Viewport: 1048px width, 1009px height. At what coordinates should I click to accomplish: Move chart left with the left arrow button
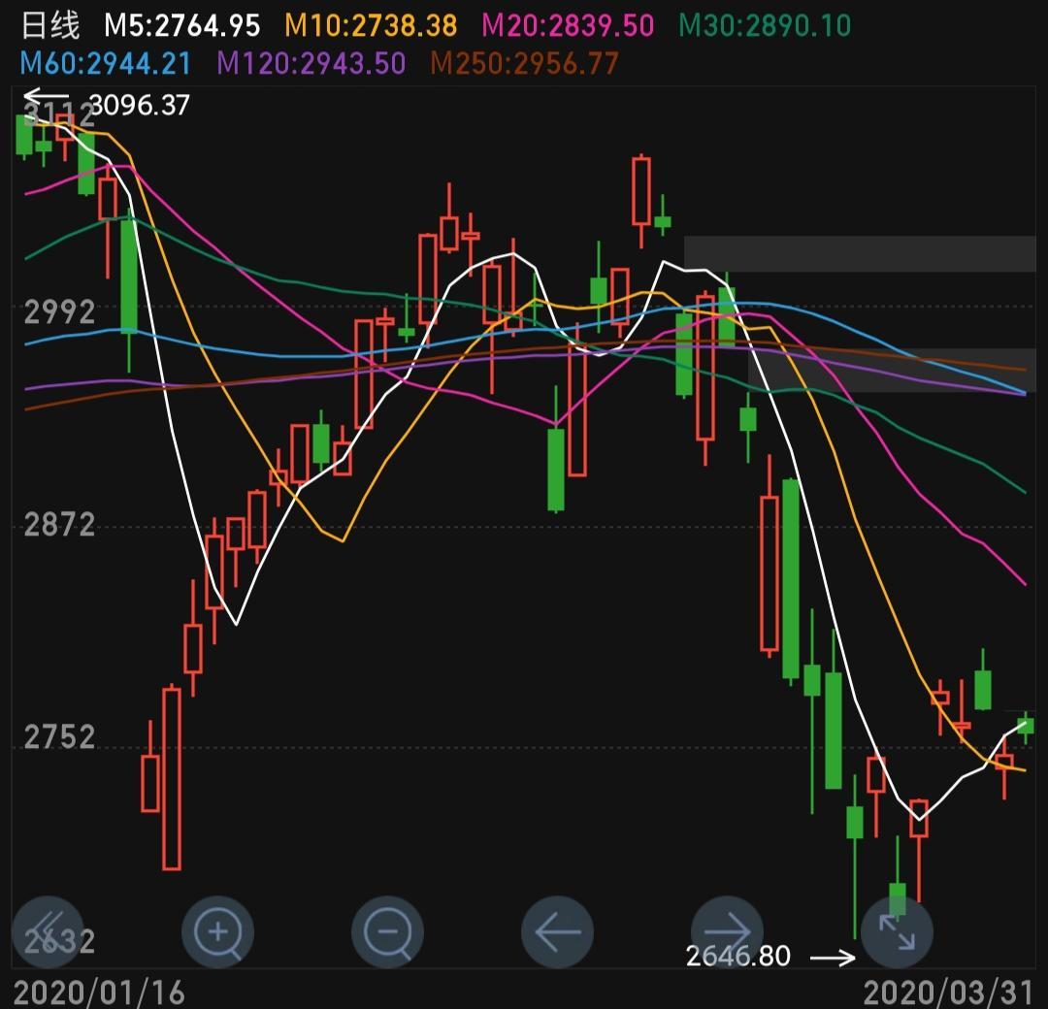[x=557, y=931]
